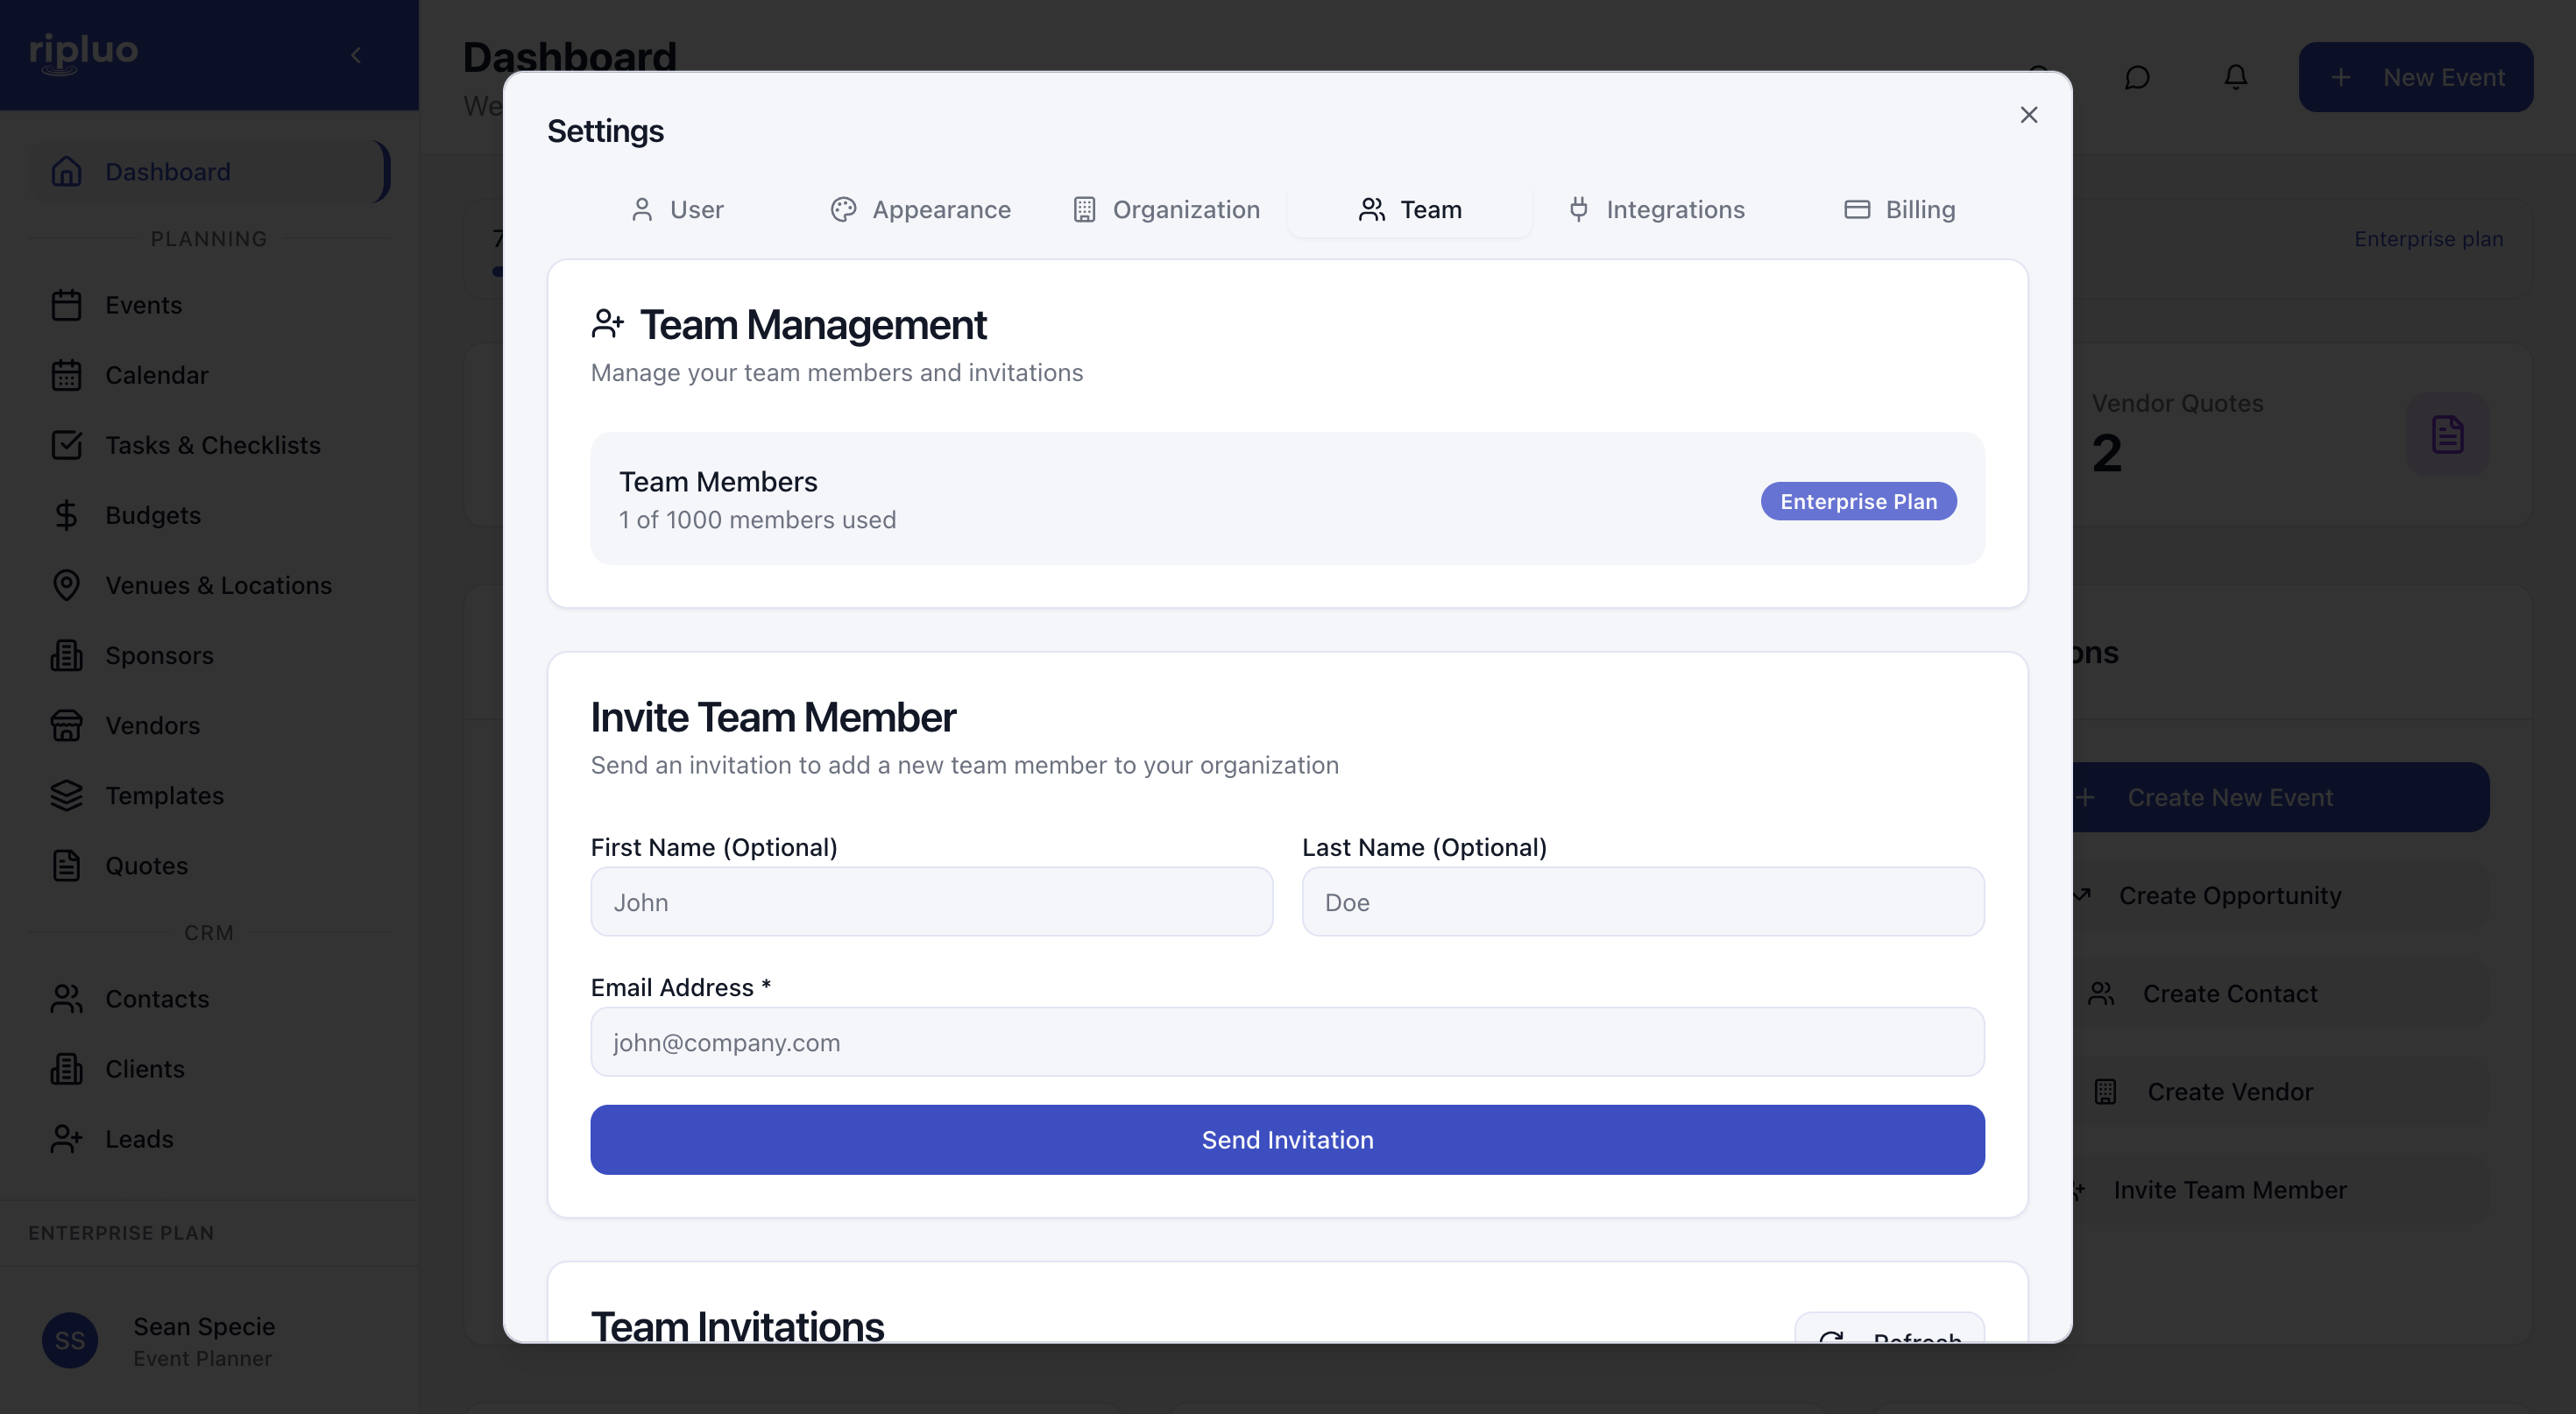Go to the Vendors page
The width and height of the screenshot is (2576, 1414).
coord(209,725)
